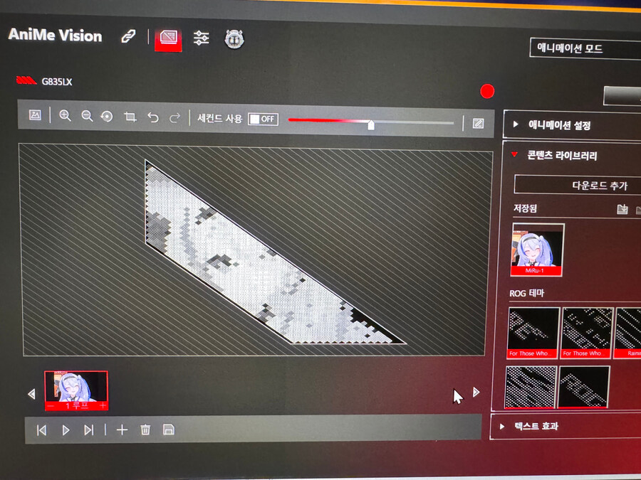Screen dimensions: 641x480
Task: Add a new frame with plus icon
Action: tap(122, 430)
